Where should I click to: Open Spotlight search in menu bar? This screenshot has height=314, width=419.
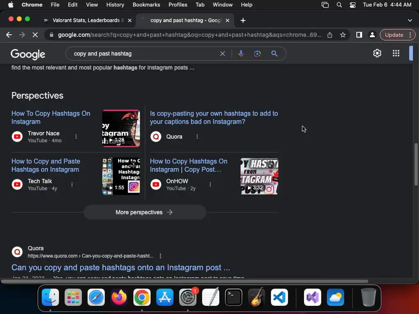pyautogui.click(x=339, y=5)
